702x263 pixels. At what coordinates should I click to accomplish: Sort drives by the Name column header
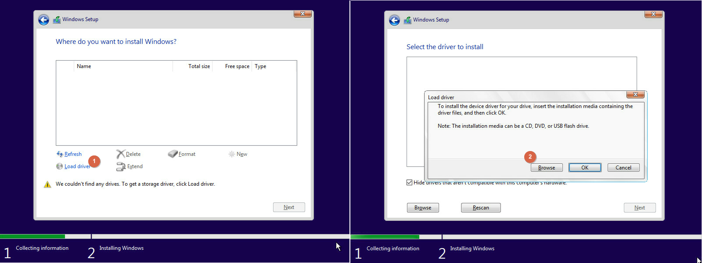(84, 66)
